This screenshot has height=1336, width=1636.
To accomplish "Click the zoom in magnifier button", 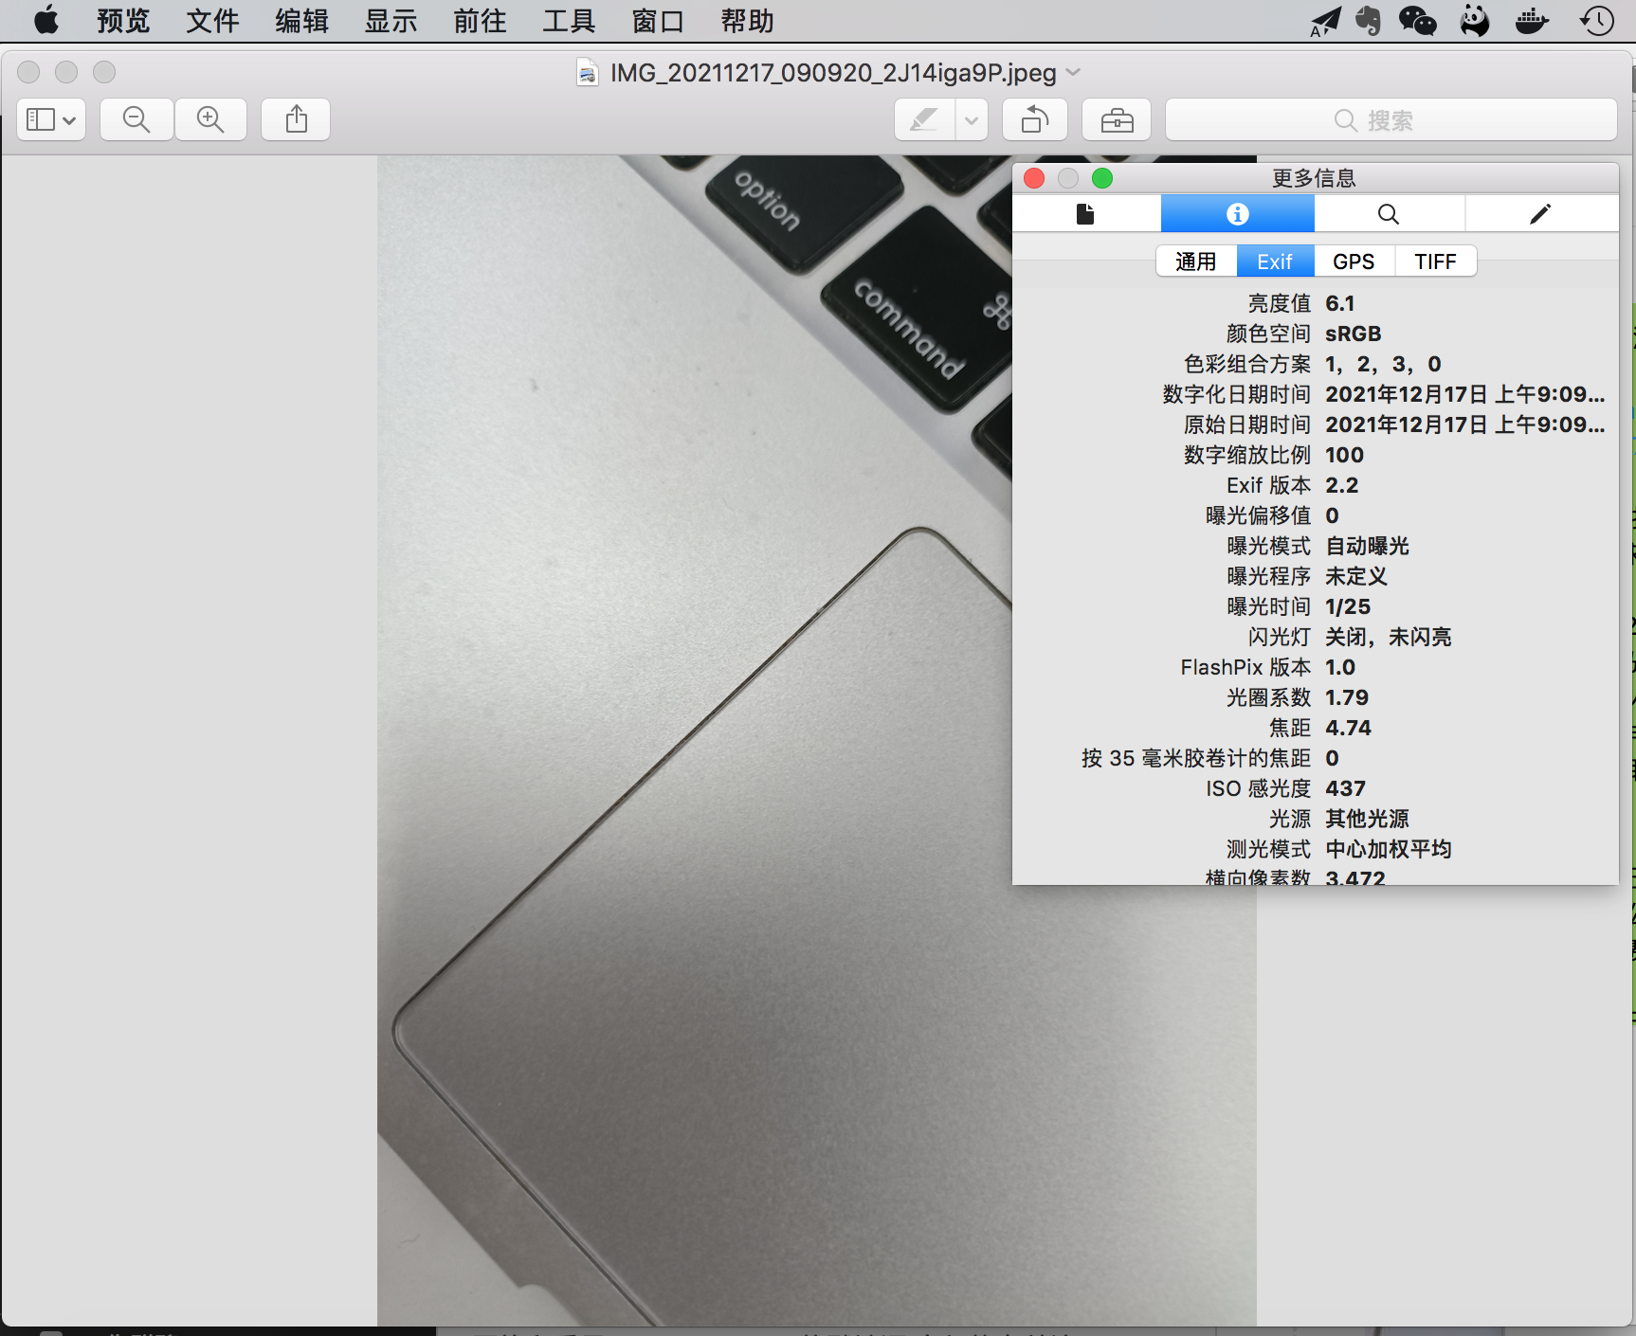I will 210,120.
